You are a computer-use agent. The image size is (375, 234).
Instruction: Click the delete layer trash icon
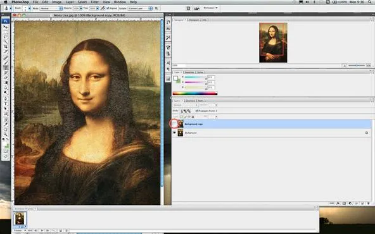(x=369, y=204)
